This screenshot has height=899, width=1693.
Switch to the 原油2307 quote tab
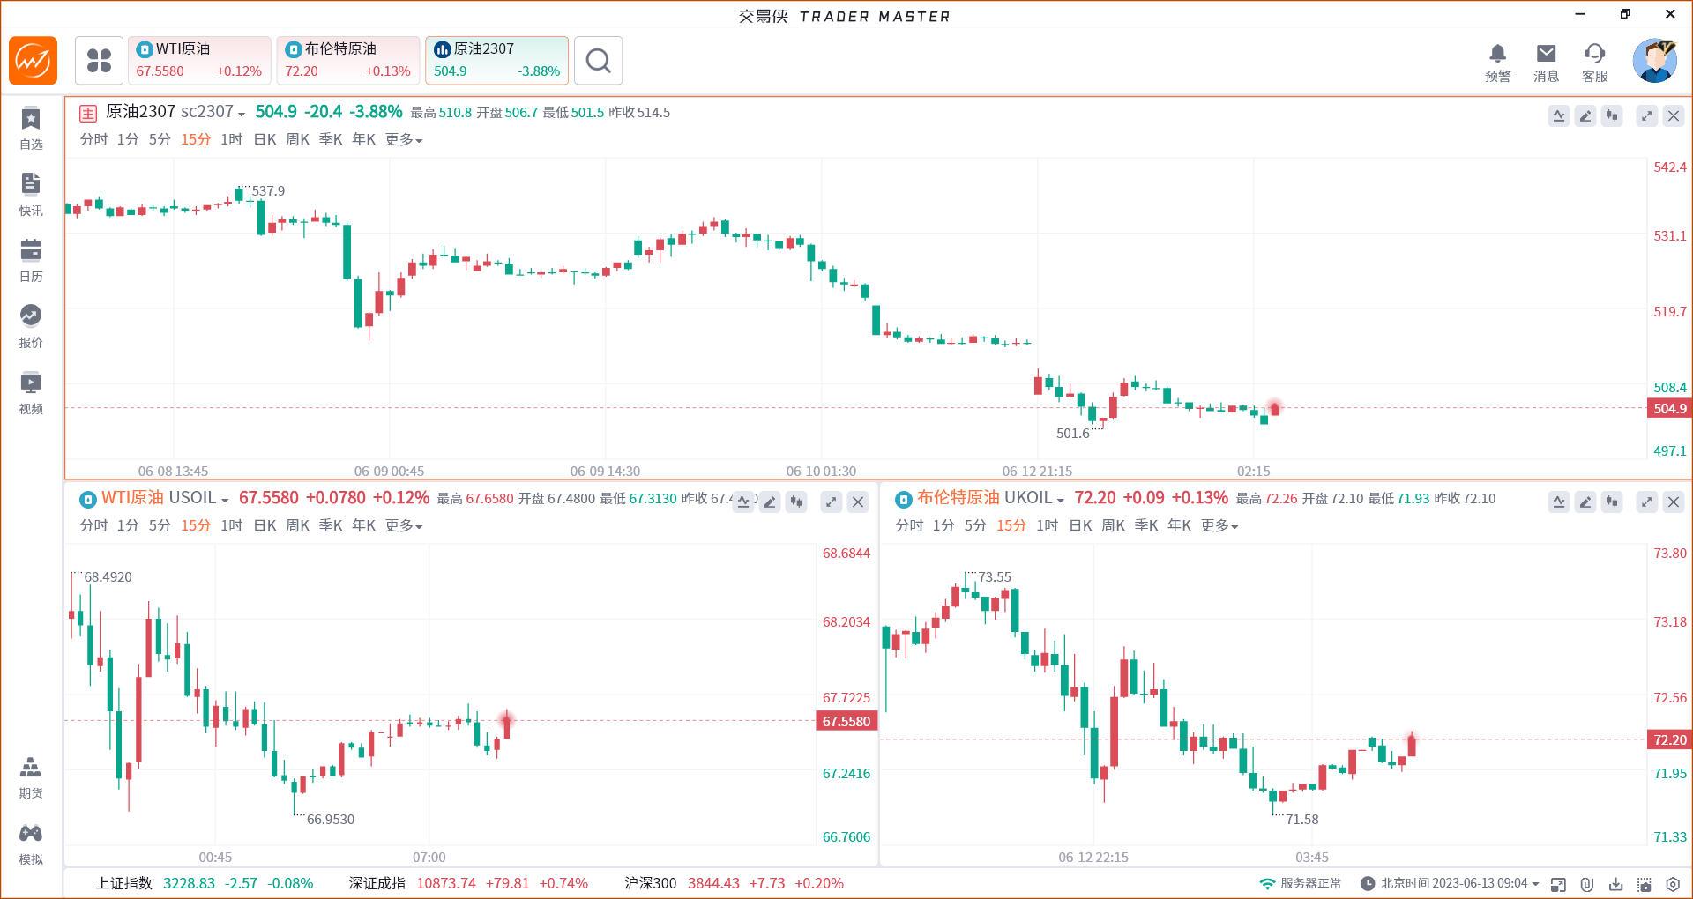coord(496,60)
